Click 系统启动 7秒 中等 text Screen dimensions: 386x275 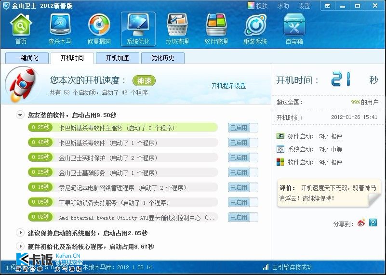(x=315, y=149)
